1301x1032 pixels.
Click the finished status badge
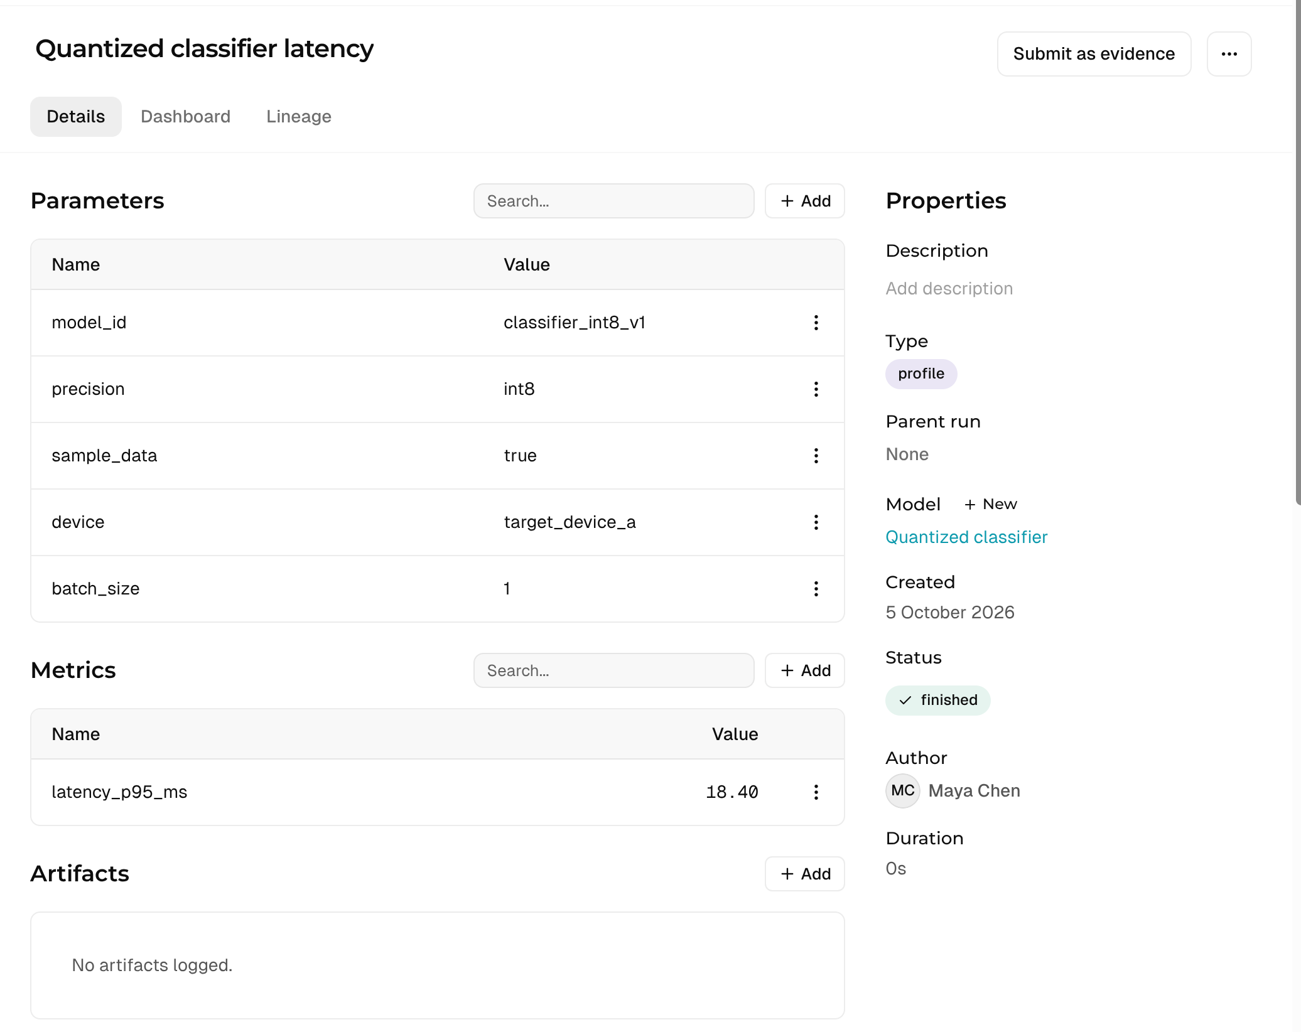[937, 701]
